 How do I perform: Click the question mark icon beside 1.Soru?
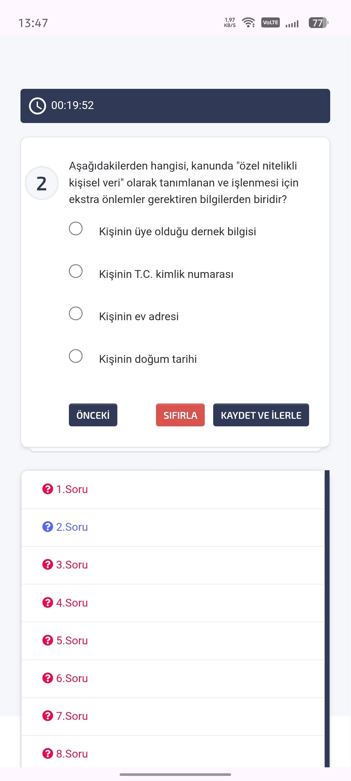coord(47,489)
